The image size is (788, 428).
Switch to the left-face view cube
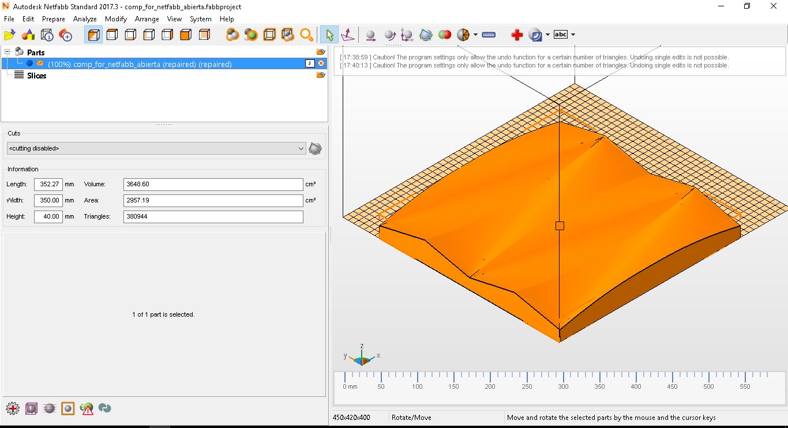tap(149, 35)
